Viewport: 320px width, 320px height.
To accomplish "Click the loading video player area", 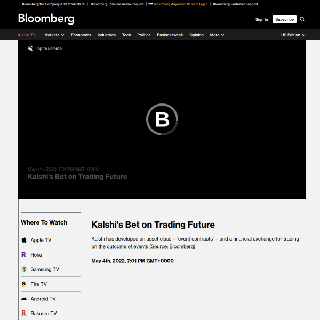I will (162, 119).
